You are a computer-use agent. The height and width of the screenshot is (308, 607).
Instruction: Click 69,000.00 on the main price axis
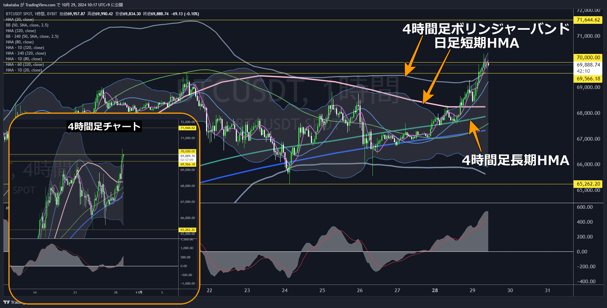click(588, 87)
